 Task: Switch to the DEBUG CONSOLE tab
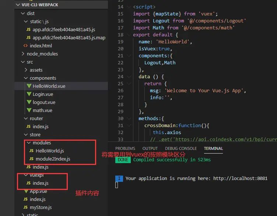(181, 148)
